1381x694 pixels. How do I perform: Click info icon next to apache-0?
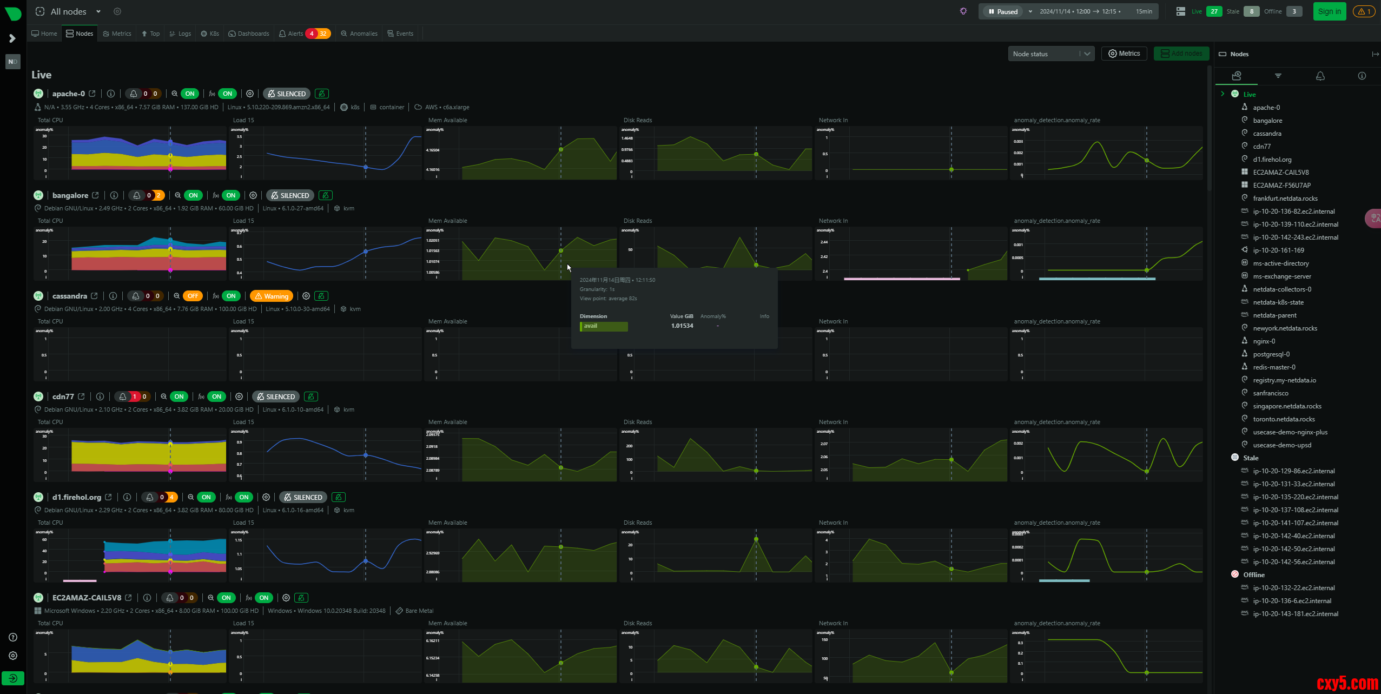tap(111, 94)
